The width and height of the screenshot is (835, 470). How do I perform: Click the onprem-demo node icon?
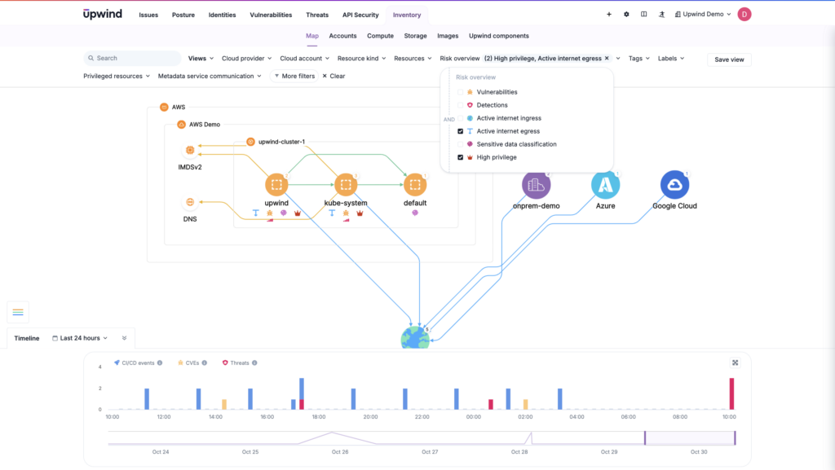(536, 185)
